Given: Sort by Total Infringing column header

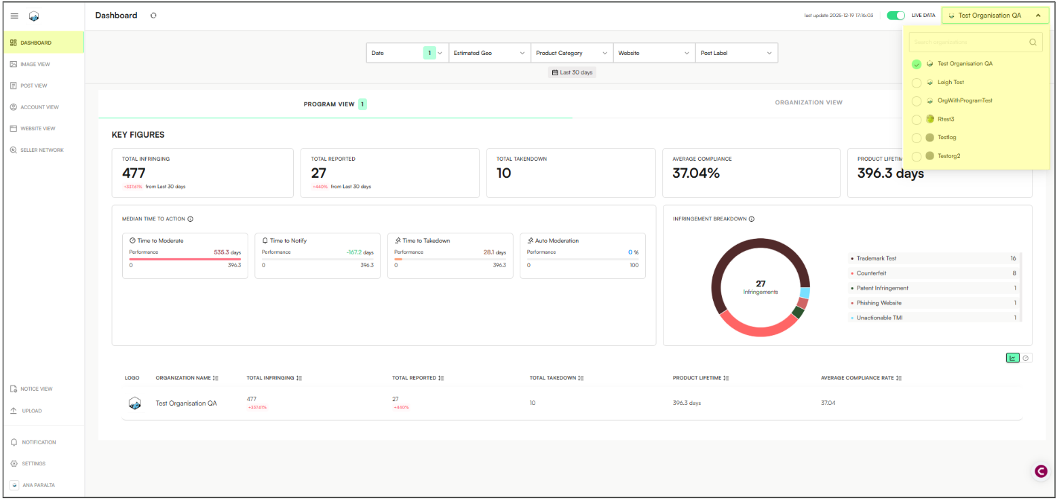Looking at the screenshot, I should tap(274, 378).
